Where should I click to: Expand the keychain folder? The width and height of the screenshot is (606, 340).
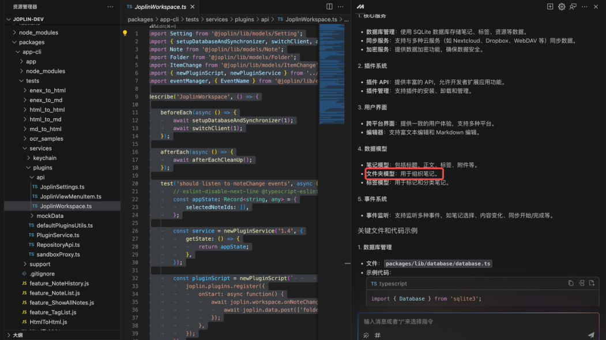[x=44, y=158]
